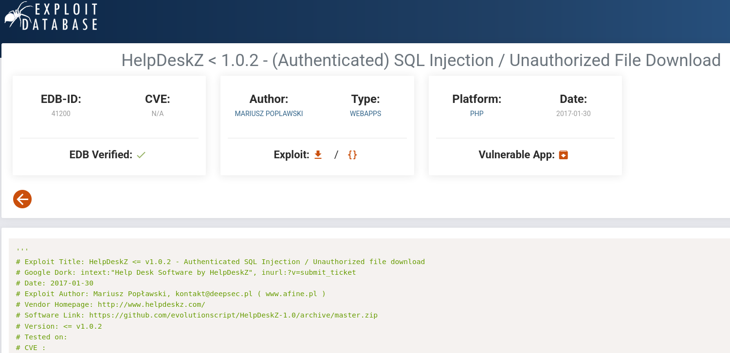730x353 pixels.
Task: Select the EDB-ID value 41200
Action: 61,114
